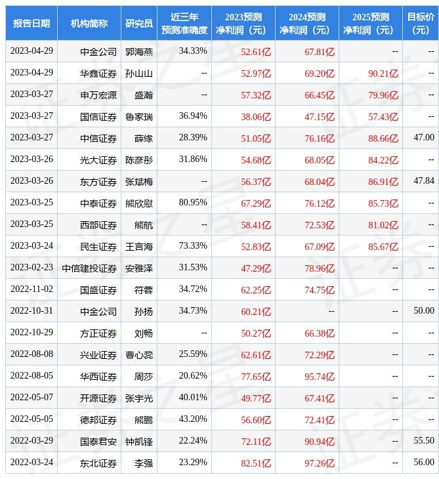Screen dimensions: 439x479
Task: Click report date 2022-10-31
Action: (31, 310)
